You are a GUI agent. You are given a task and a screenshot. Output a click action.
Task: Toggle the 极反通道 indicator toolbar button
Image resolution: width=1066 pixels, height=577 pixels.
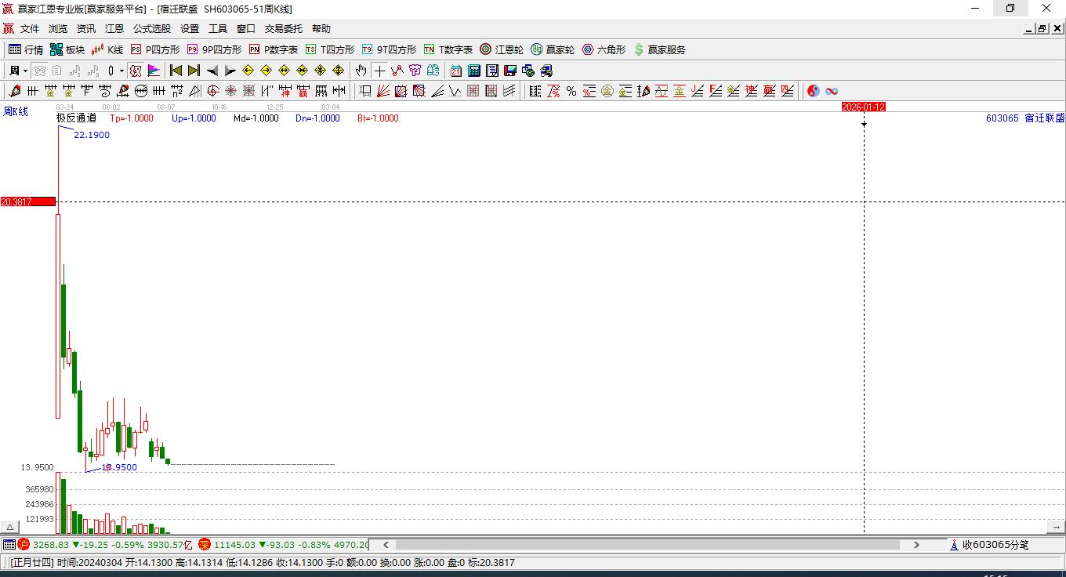pos(136,71)
